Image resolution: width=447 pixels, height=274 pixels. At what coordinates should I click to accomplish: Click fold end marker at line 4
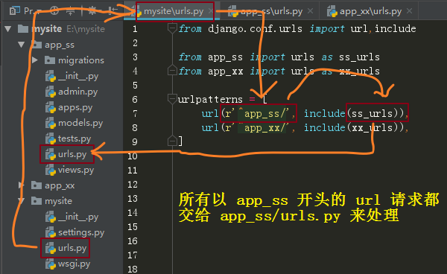click(x=172, y=70)
